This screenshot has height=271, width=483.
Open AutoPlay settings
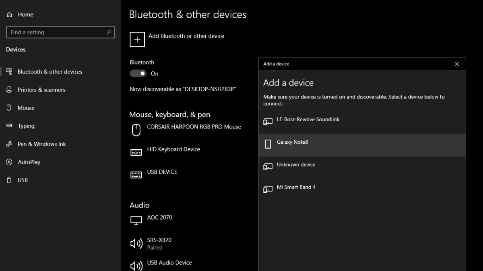[x=60, y=162]
